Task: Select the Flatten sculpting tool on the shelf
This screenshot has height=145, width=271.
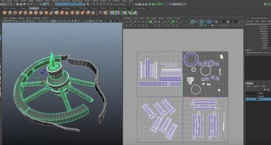Action: point(31,13)
